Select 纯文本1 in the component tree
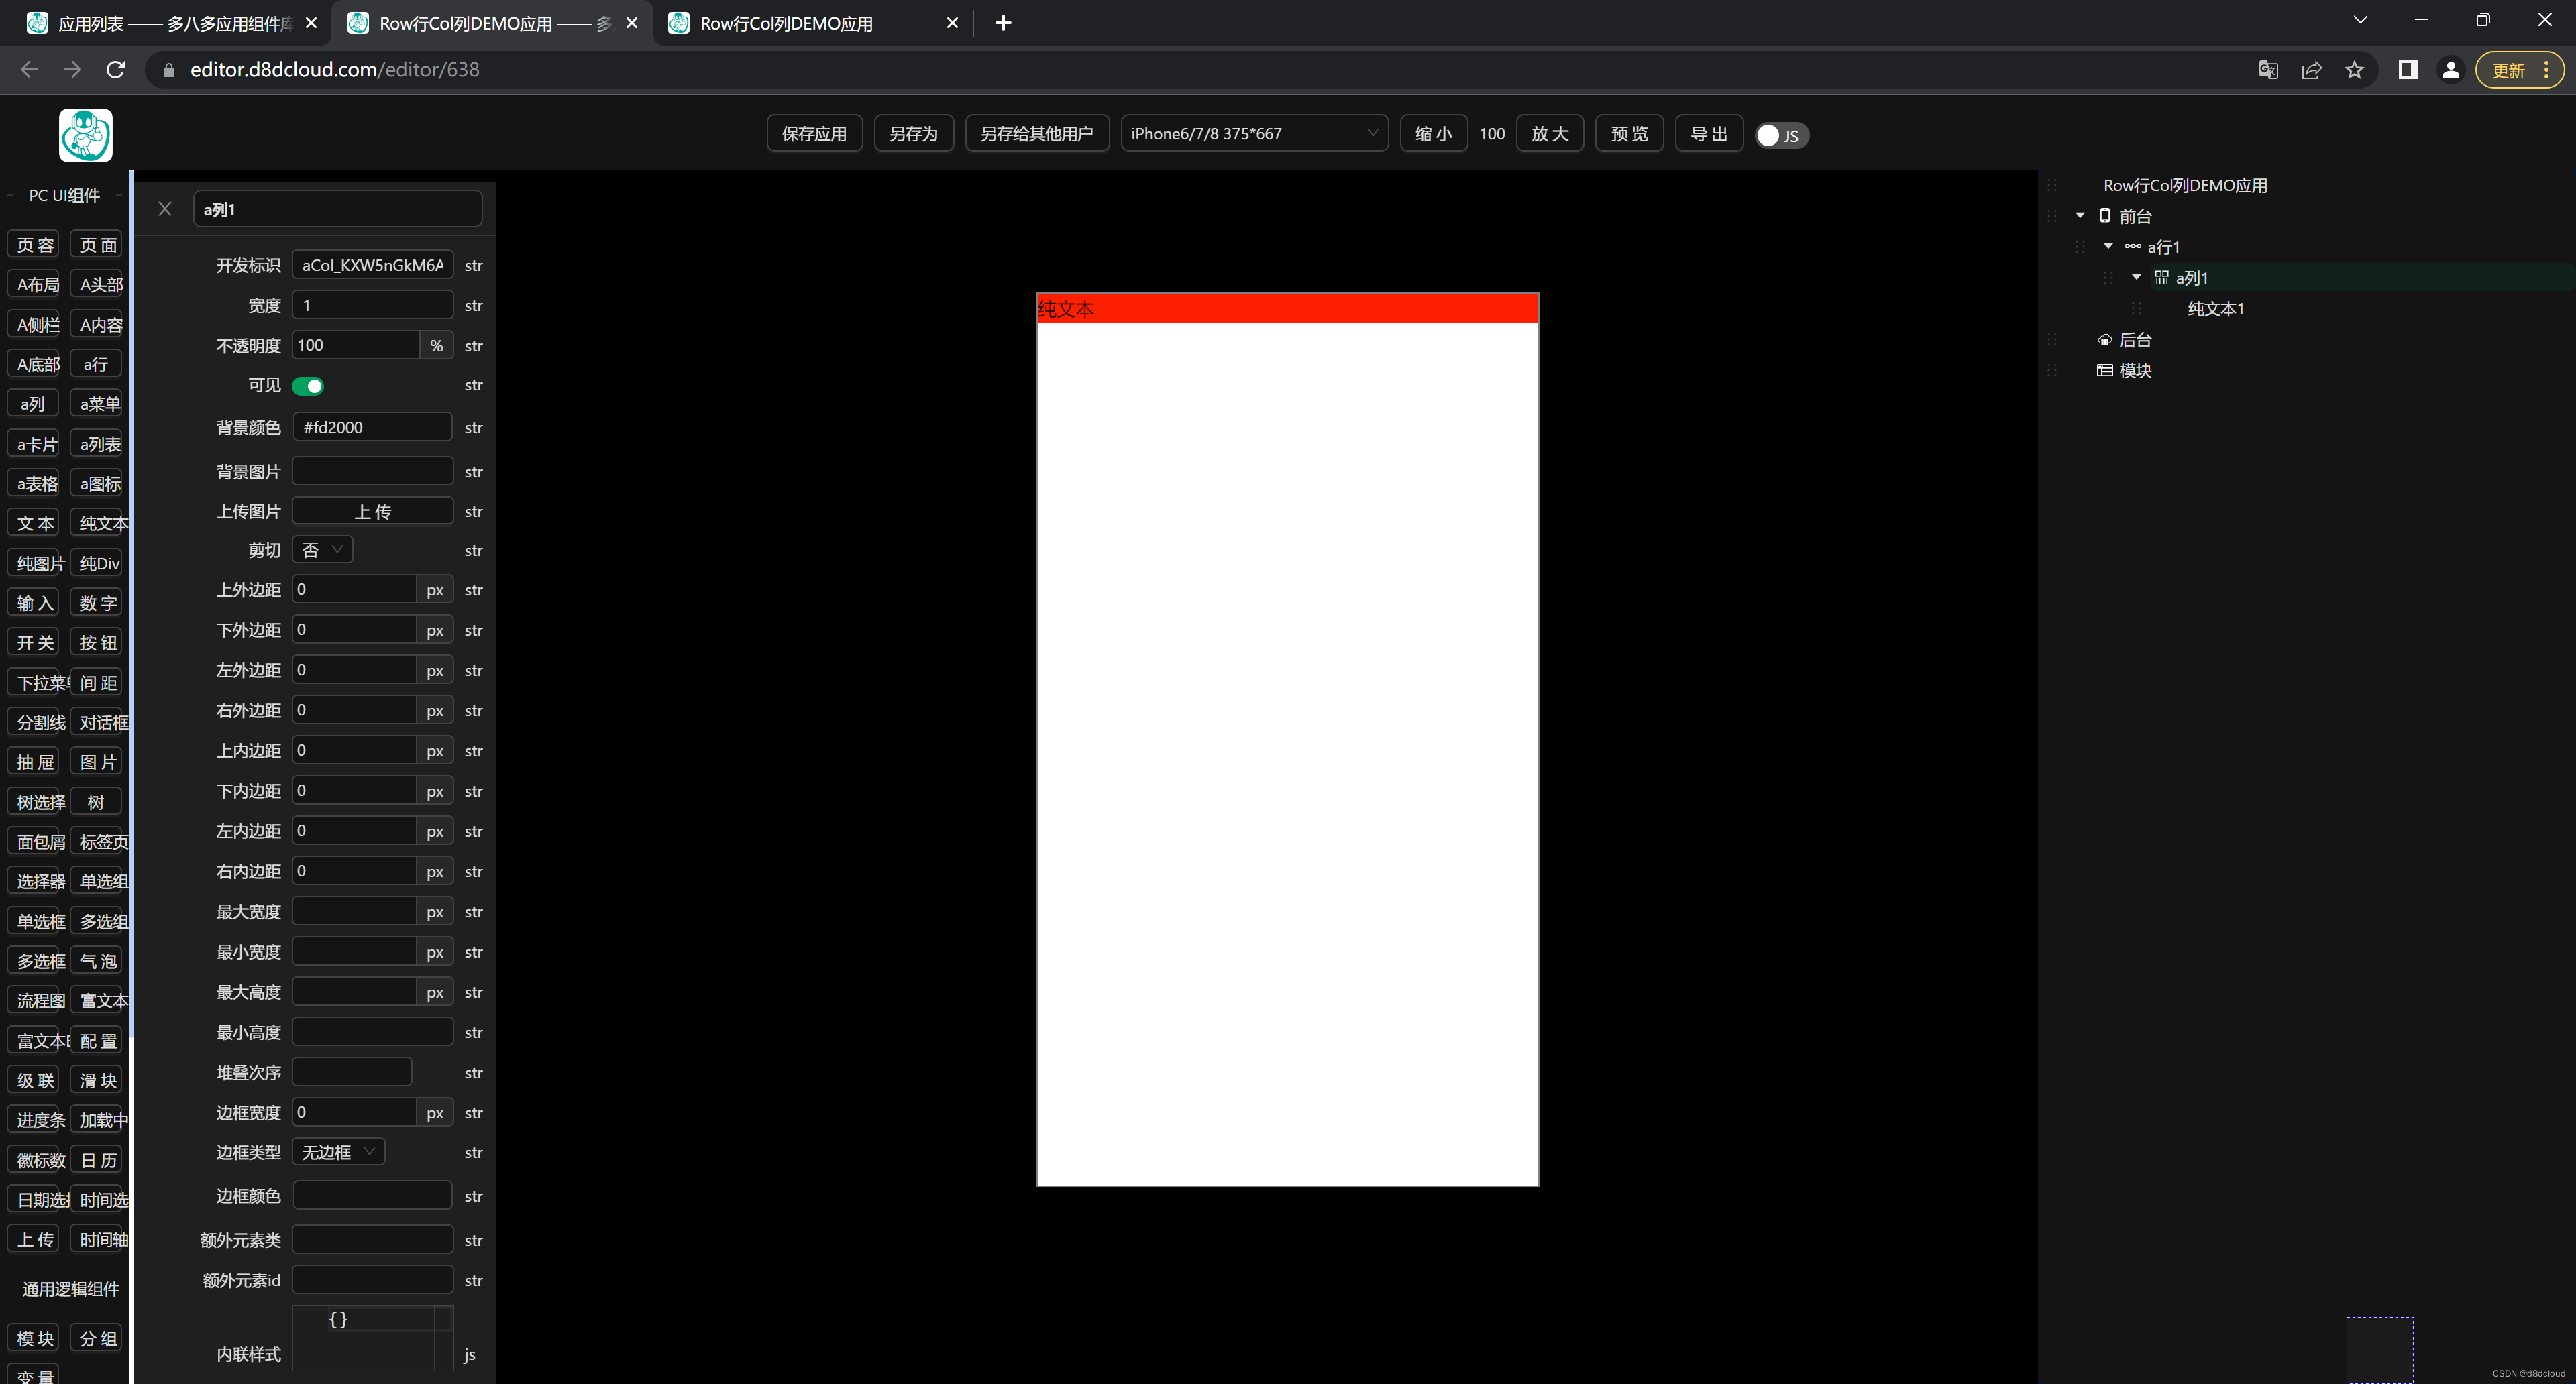 pos(2215,308)
